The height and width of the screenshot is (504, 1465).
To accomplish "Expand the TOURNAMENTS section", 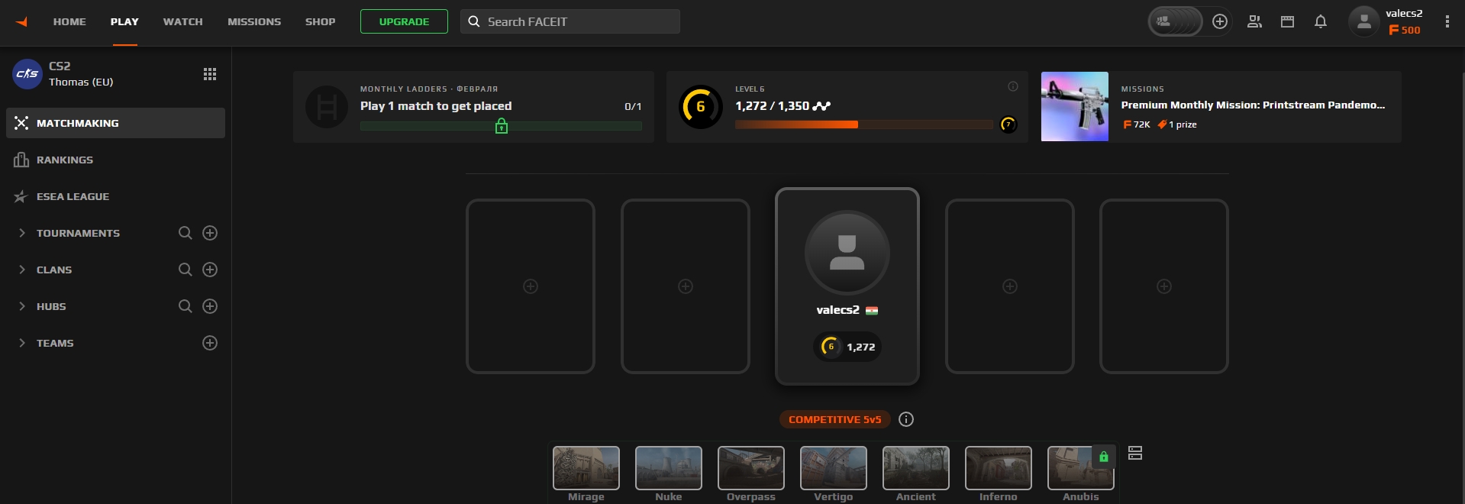I will point(21,233).
